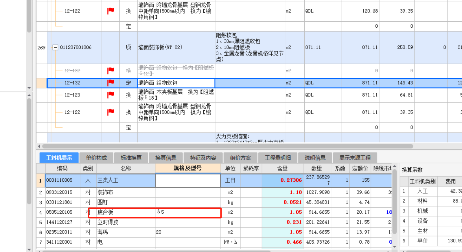Click the 含量 column header
This screenshot has height=252, width=462.
[x=282, y=168]
